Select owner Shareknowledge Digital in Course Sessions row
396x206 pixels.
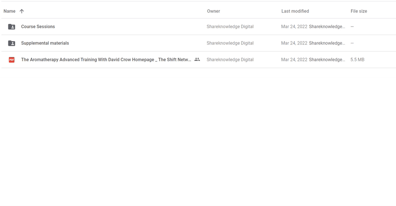(230, 27)
